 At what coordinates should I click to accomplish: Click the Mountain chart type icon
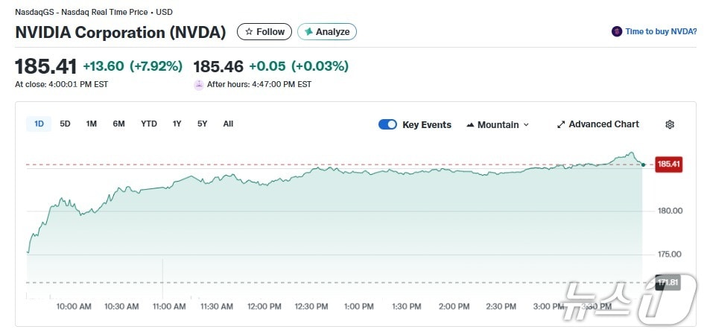(470, 125)
